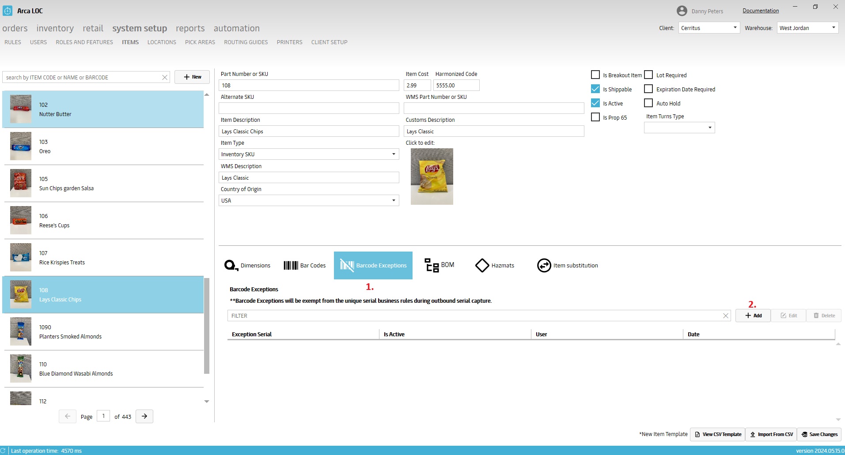Click item list scroll up arrow
Screen dimensions: 845x455
pyautogui.click(x=207, y=94)
